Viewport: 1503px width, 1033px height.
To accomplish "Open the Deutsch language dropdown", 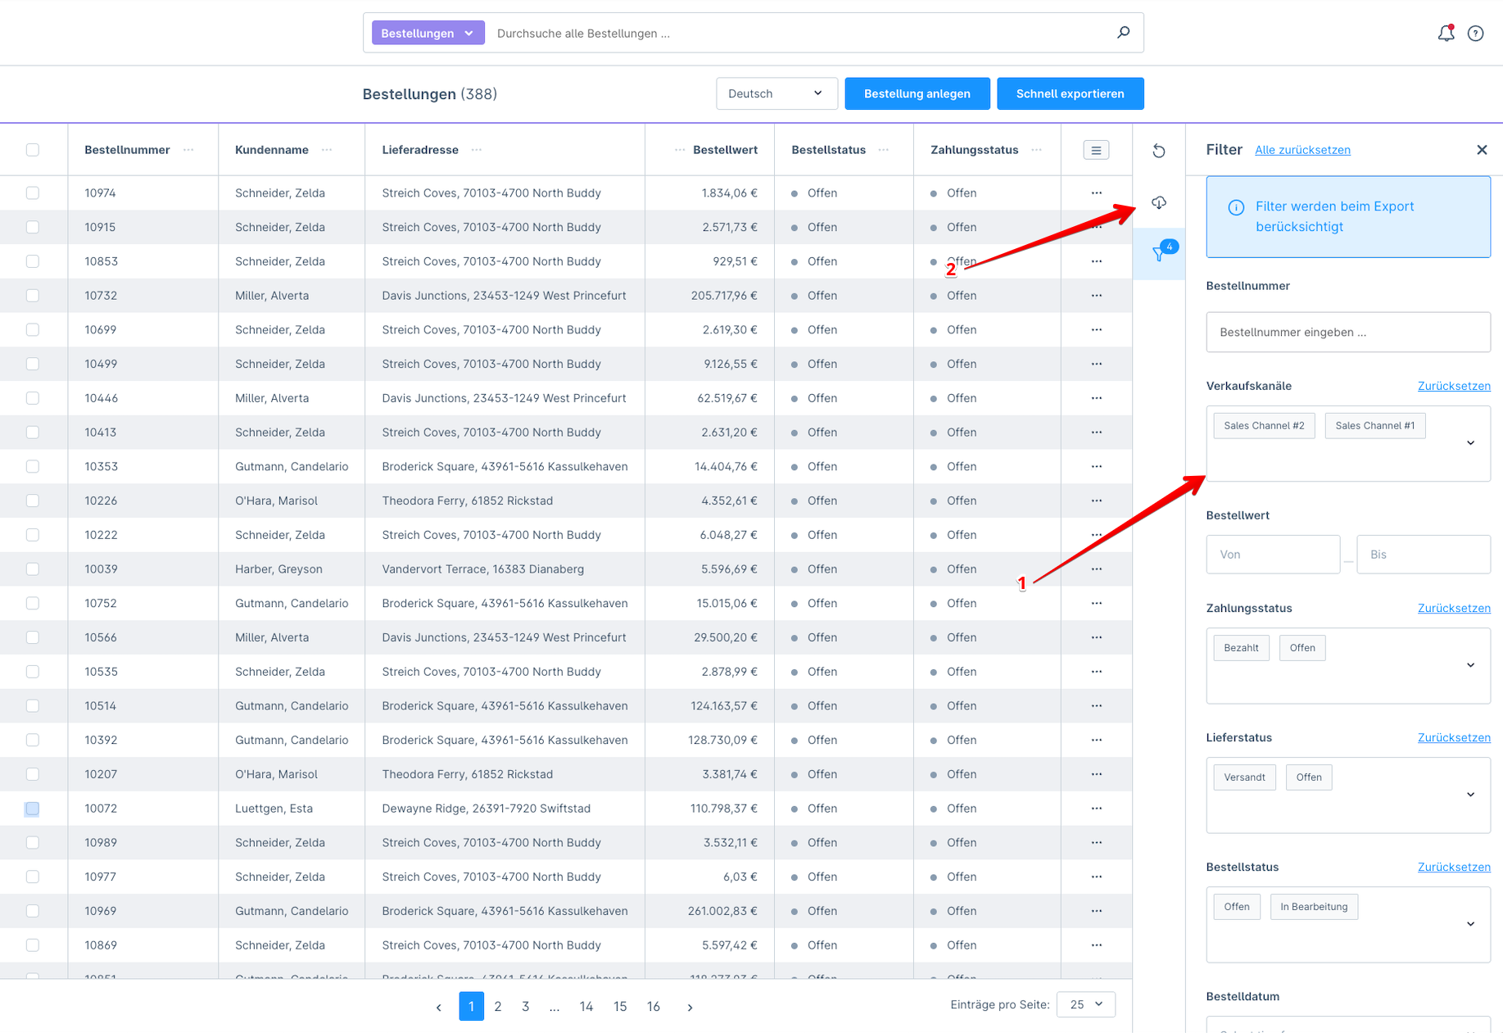I will point(775,93).
